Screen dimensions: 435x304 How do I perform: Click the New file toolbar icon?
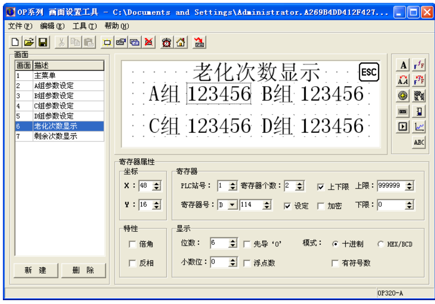15,42
